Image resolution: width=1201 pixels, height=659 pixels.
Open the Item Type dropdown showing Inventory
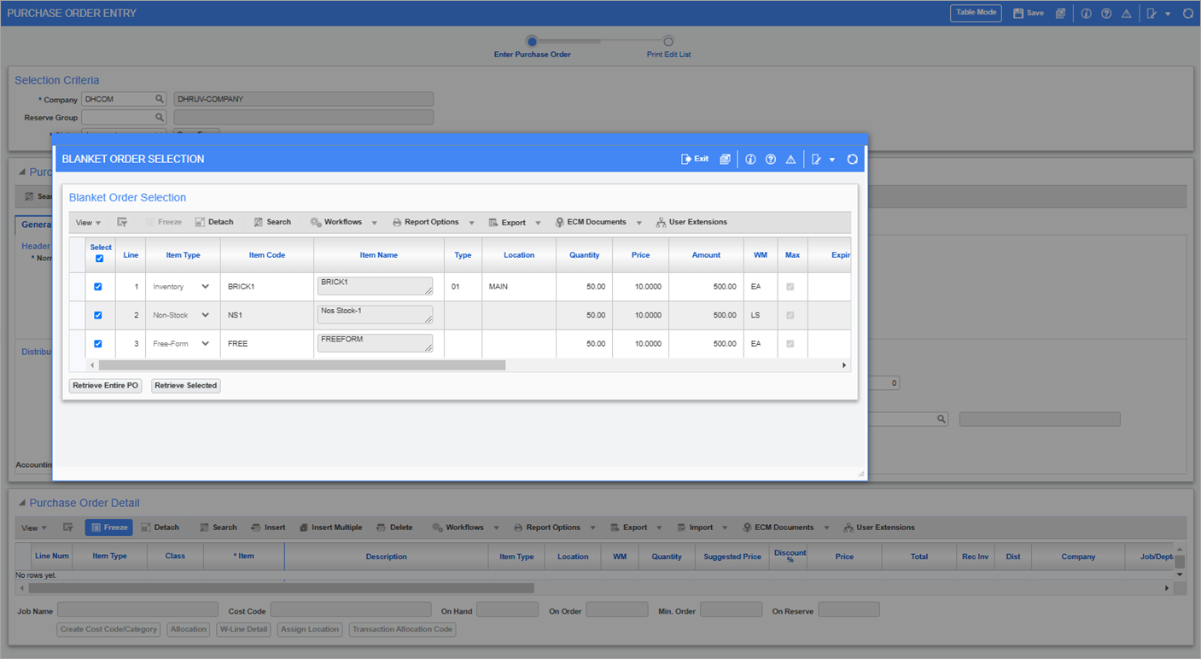[x=207, y=287]
